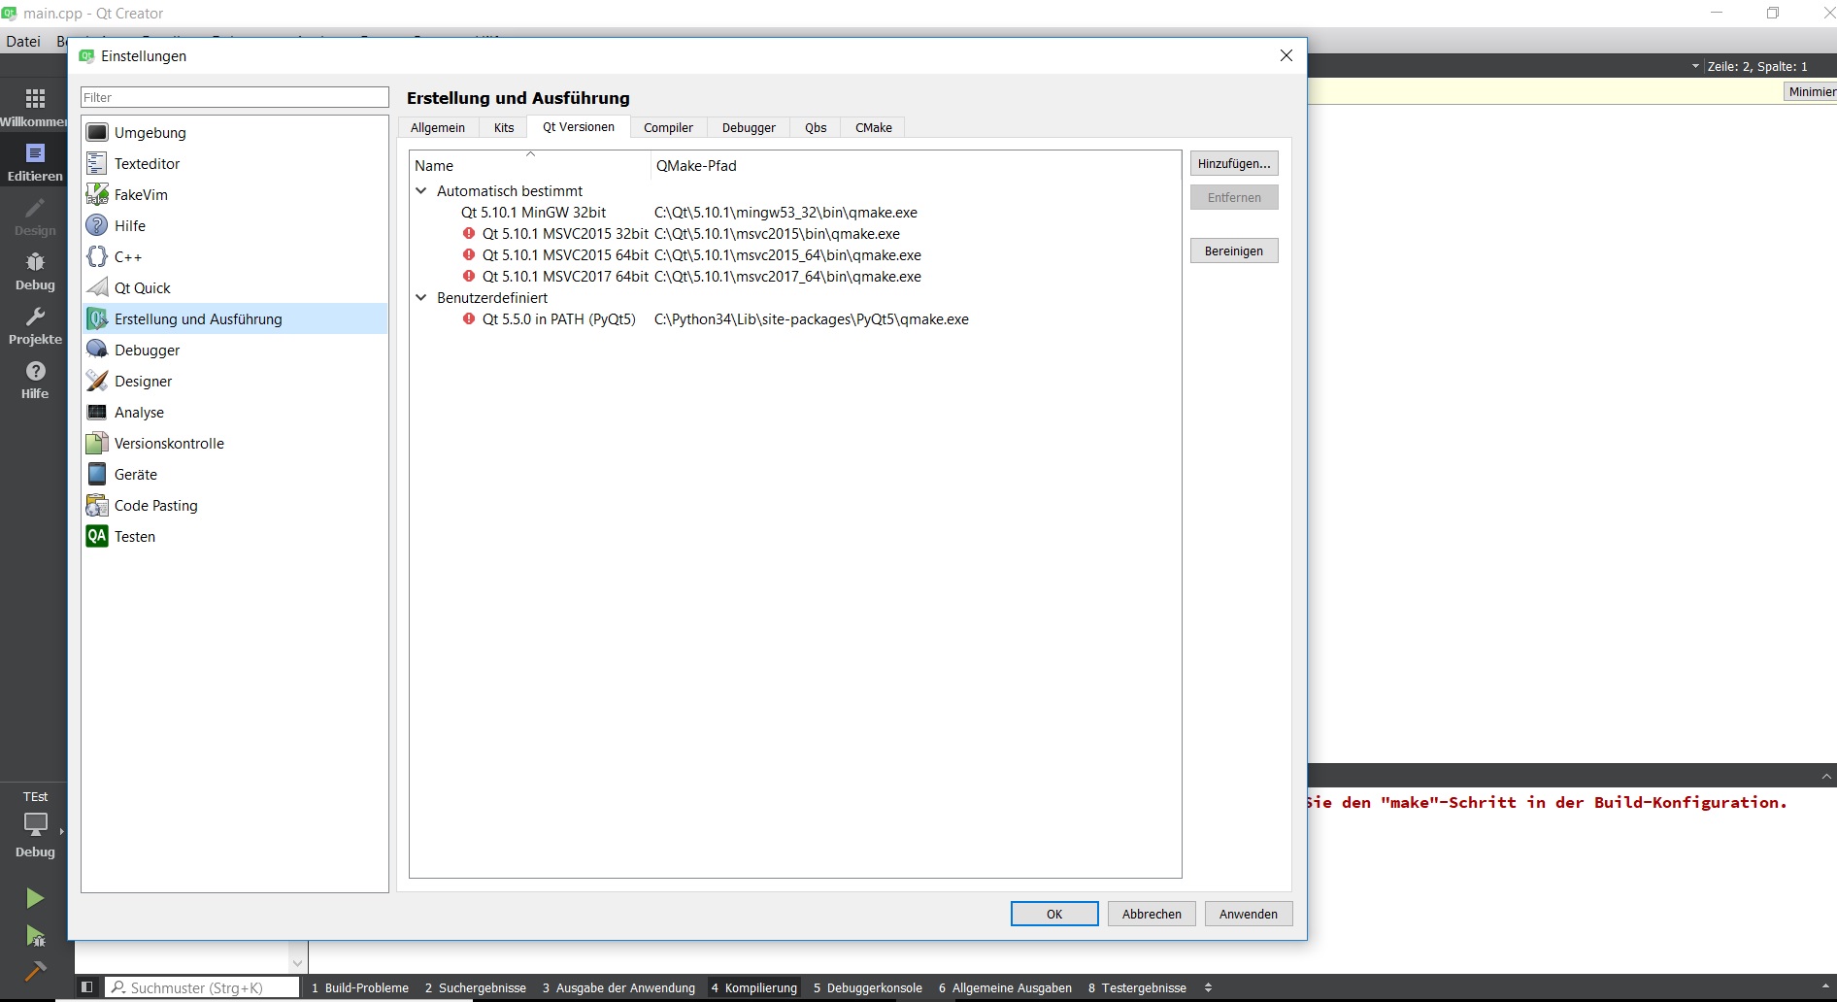
Task: Click the green Run play button
Action: tap(35, 898)
